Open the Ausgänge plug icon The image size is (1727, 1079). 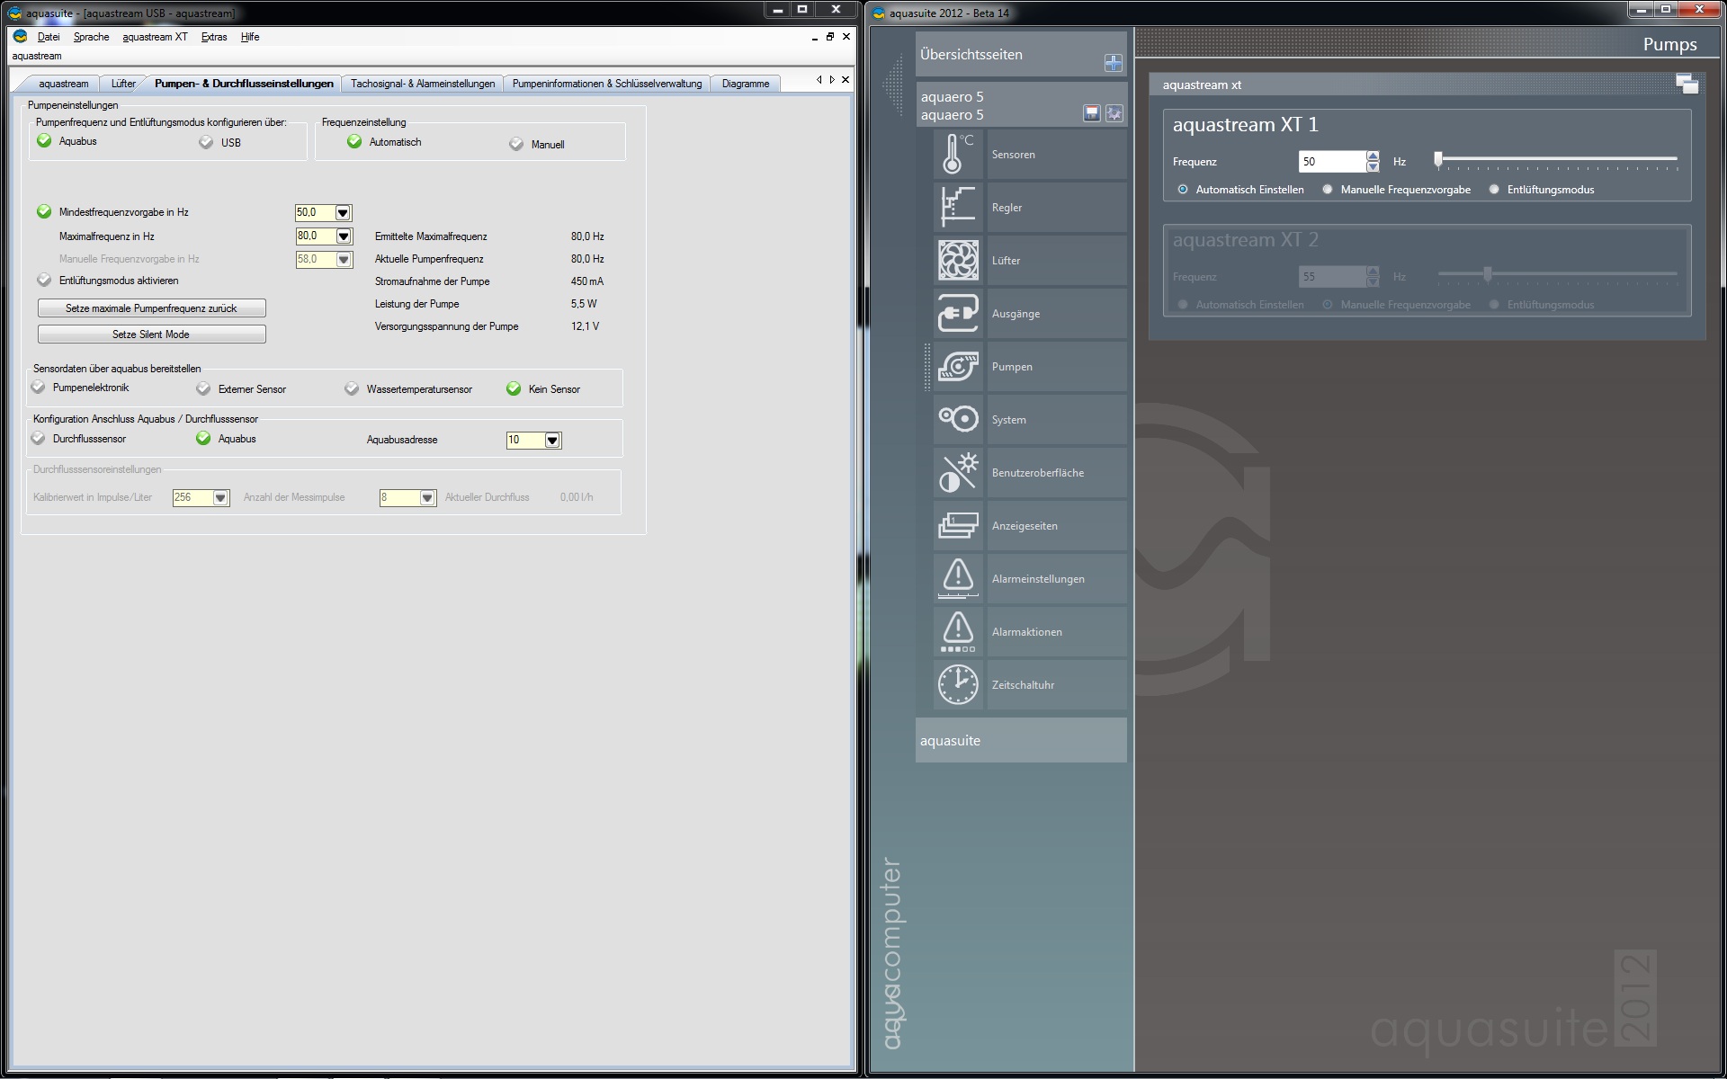958,314
